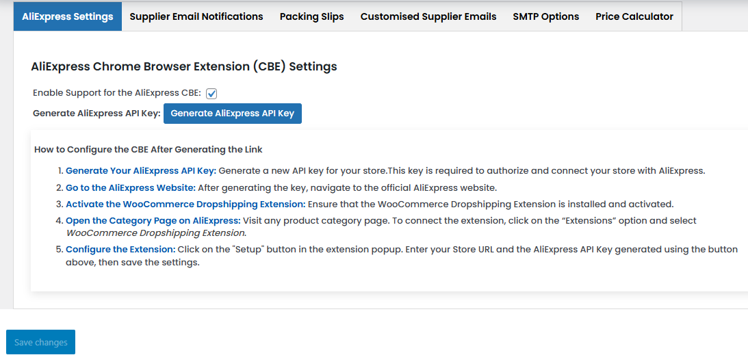
Task: Click the Save changes button
Action: [x=40, y=342]
